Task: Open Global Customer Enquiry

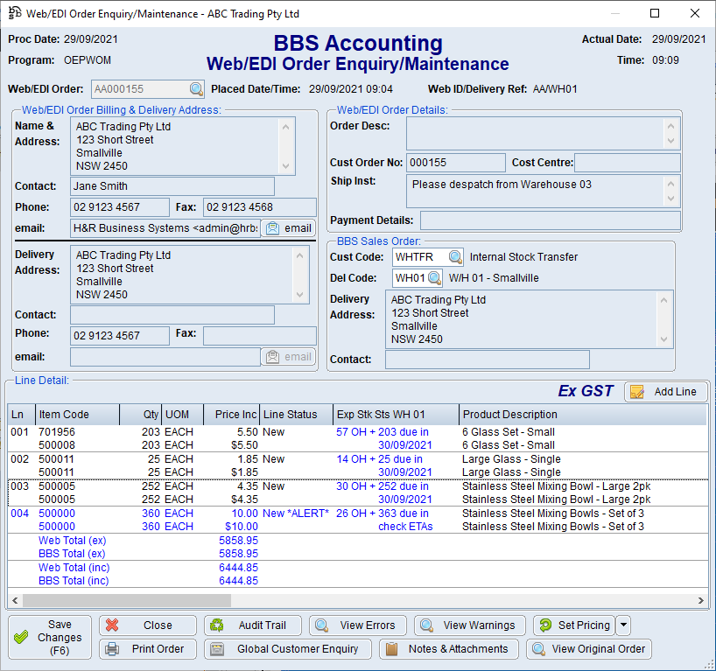Action: pyautogui.click(x=287, y=649)
